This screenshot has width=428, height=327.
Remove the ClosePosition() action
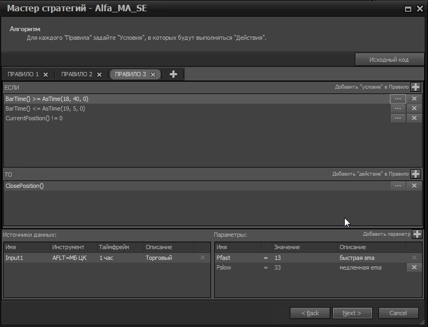pyautogui.click(x=414, y=186)
